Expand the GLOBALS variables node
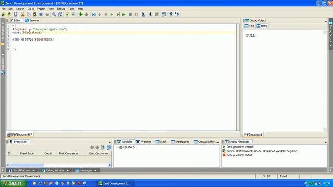Image resolution: width=333 pixels, height=187 pixels. point(120,147)
